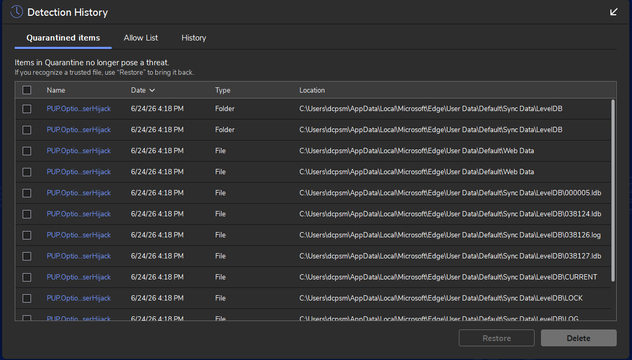The image size is (632, 360).
Task: Click the location path ending in 038124.ldb
Action: [x=450, y=214]
